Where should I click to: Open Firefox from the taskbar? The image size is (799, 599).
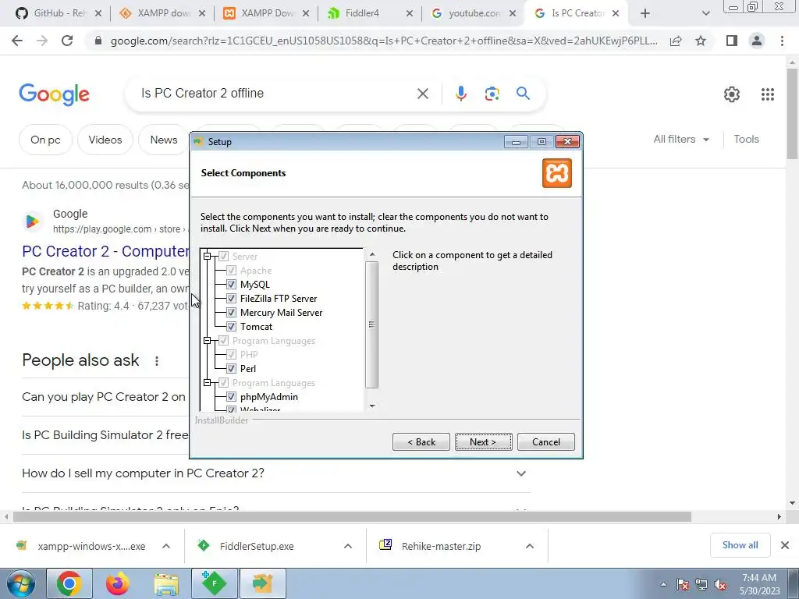(x=118, y=583)
